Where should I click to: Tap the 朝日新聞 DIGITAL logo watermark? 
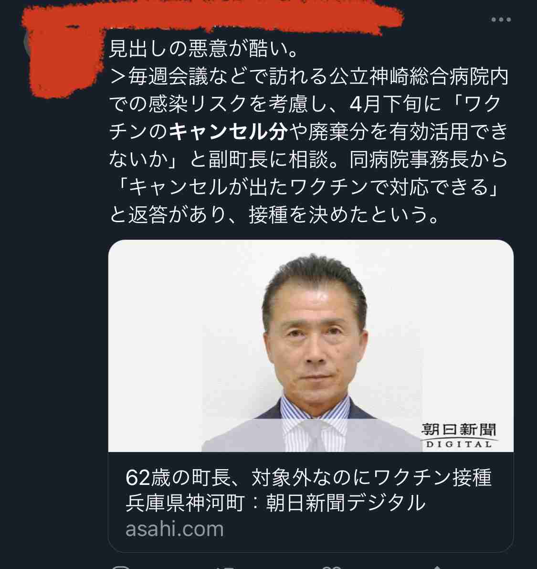[x=459, y=435]
